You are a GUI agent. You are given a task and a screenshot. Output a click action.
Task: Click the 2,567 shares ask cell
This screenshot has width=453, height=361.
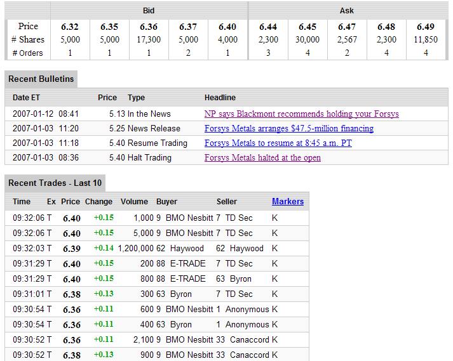tap(347, 39)
